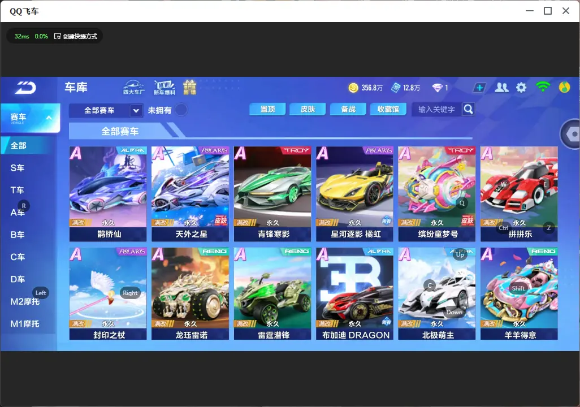The height and width of the screenshot is (407, 580).
Task: Click the plus recharge button
Action: [x=479, y=88]
